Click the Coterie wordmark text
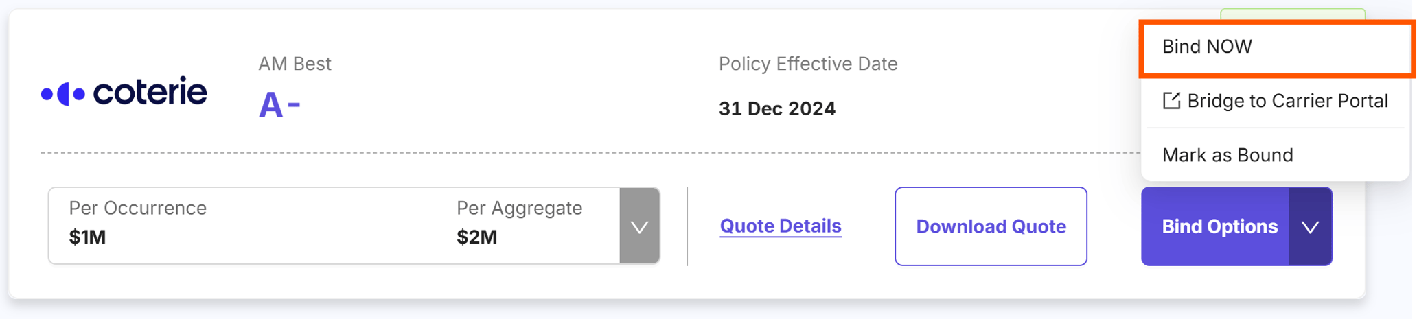1417x319 pixels. click(x=150, y=92)
